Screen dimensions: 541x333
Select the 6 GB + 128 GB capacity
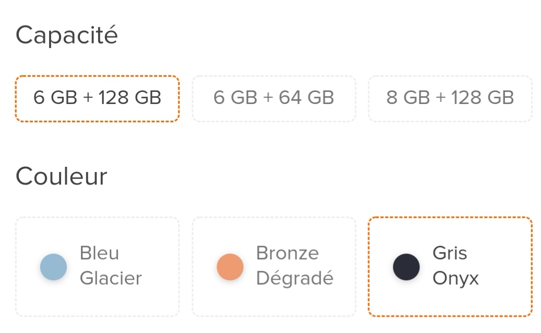point(97,98)
